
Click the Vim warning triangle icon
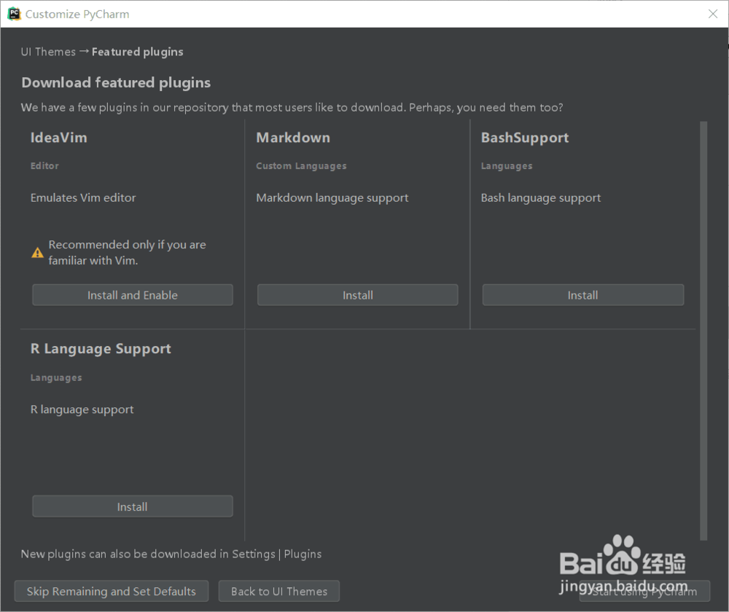click(37, 253)
